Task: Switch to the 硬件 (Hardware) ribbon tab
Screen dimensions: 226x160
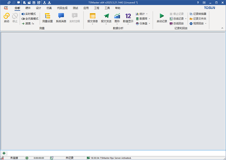Action: [28, 8]
